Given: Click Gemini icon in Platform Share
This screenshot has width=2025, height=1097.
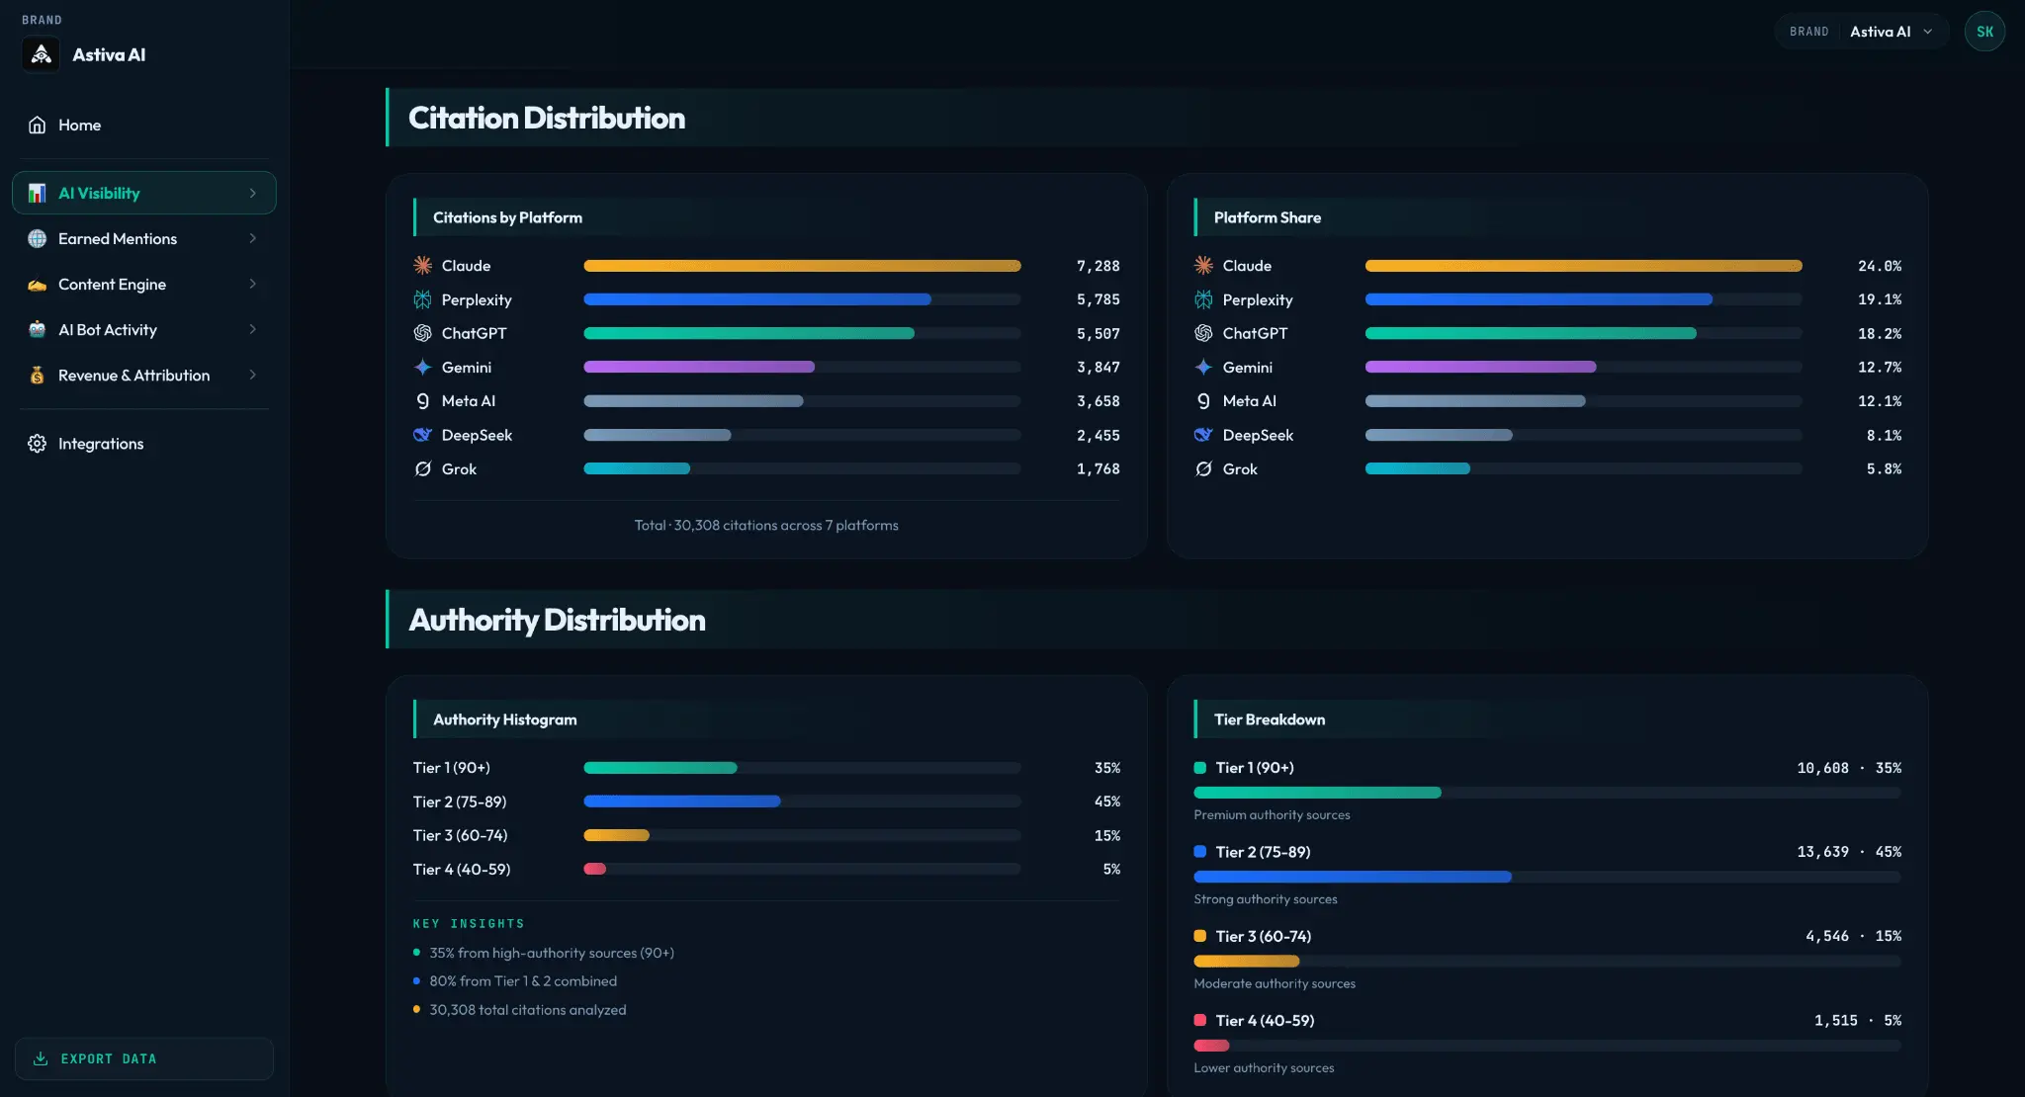Looking at the screenshot, I should click(1203, 367).
